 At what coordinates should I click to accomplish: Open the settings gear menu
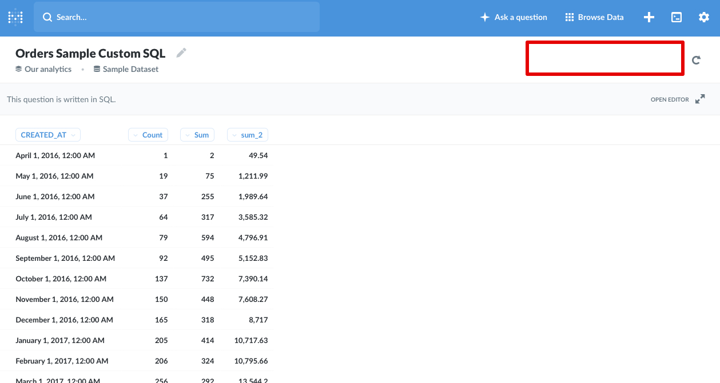(703, 17)
